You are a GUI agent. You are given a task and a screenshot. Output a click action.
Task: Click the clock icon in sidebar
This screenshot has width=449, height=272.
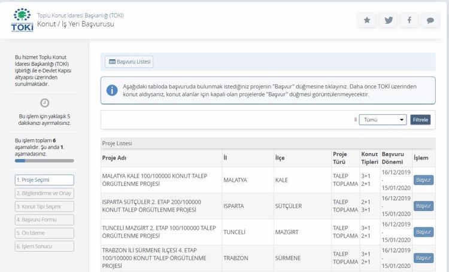click(44, 103)
